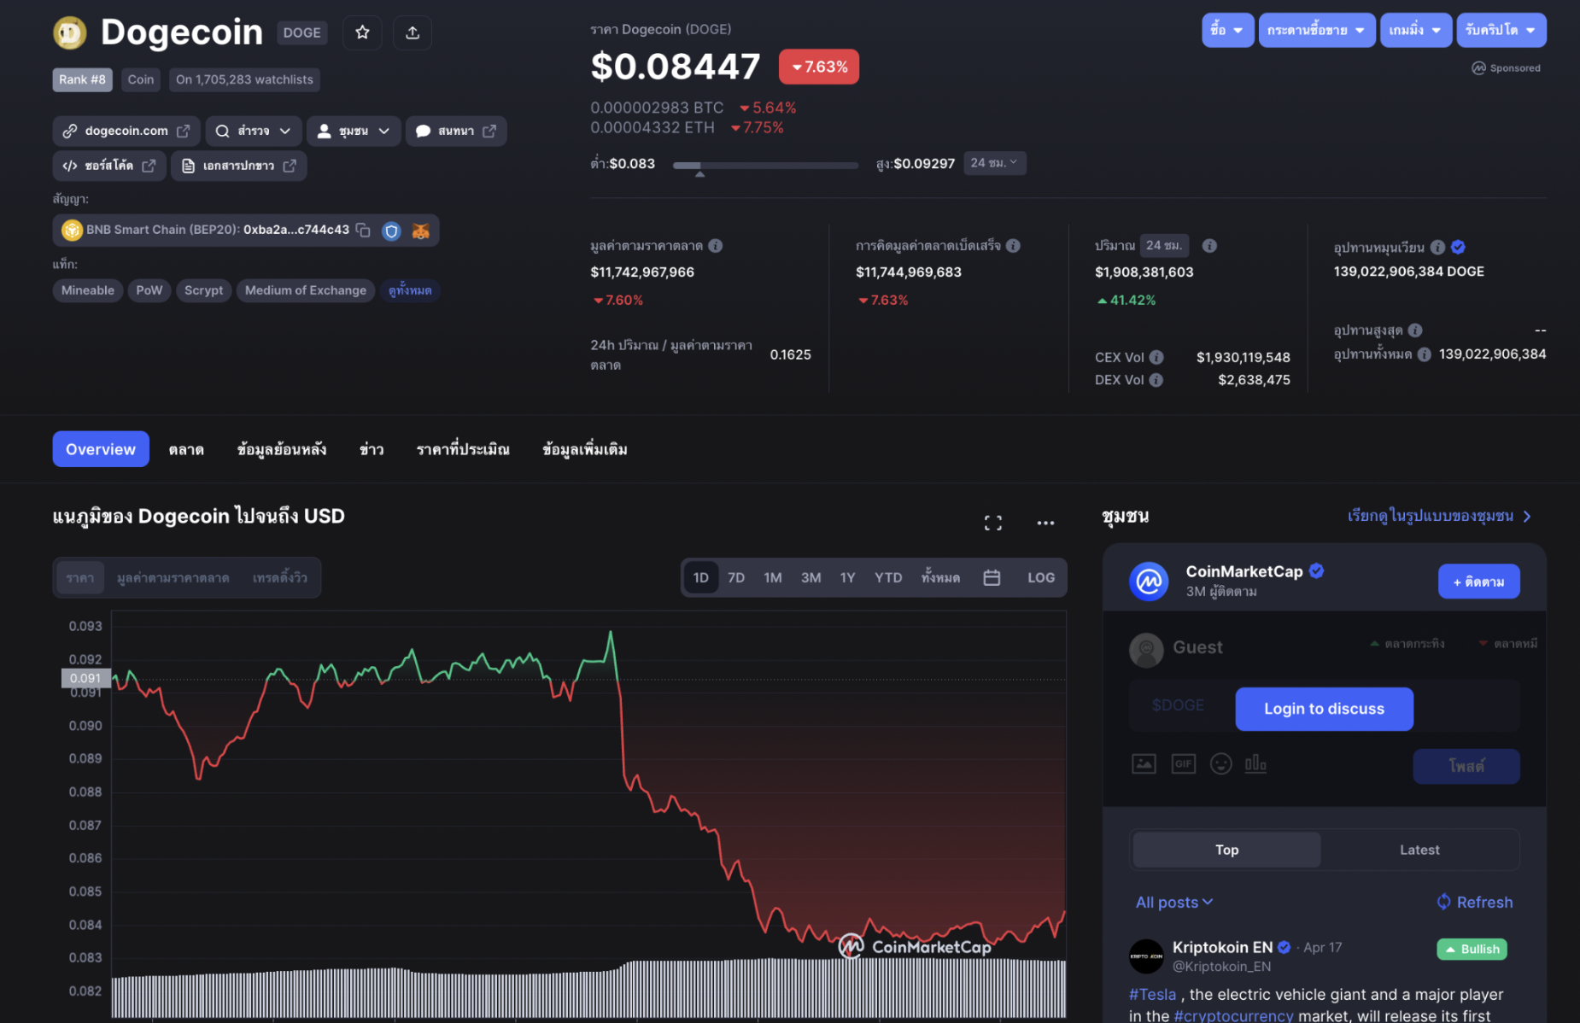Select bearish market sentiment option
This screenshot has width=1580, height=1023.
pyautogui.click(x=1508, y=644)
